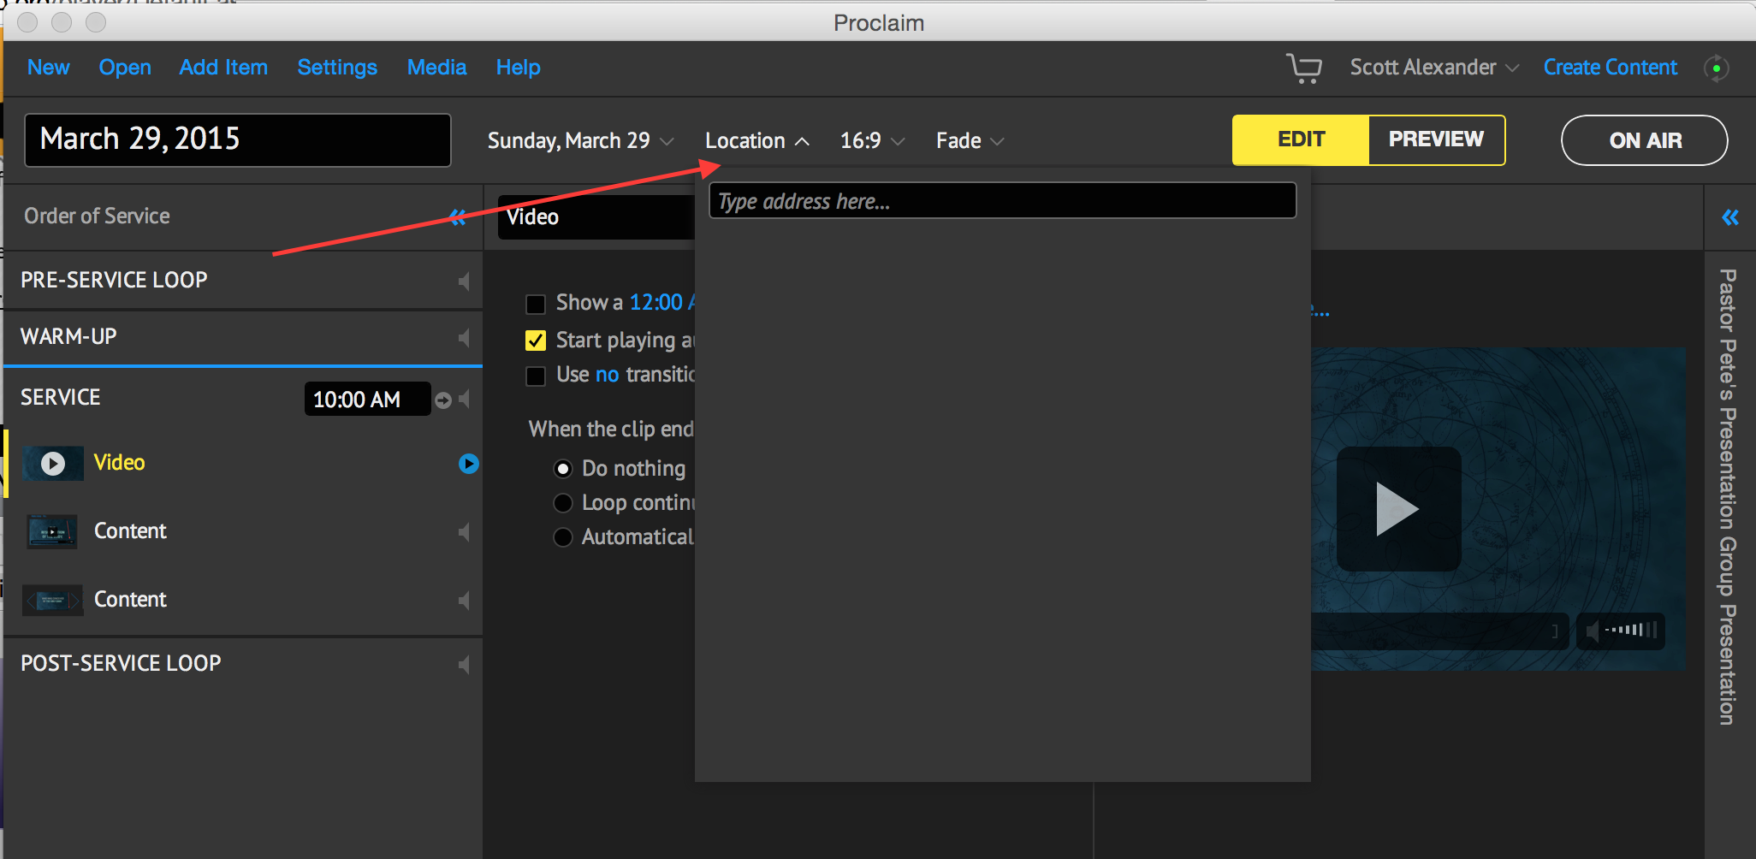1756x859 pixels.
Task: Click the blue '12:00' time link
Action: pyautogui.click(x=656, y=303)
